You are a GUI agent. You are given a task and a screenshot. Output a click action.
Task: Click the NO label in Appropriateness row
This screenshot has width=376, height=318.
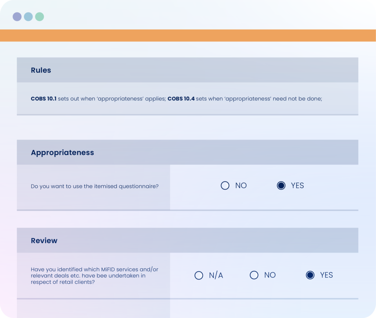(x=241, y=186)
